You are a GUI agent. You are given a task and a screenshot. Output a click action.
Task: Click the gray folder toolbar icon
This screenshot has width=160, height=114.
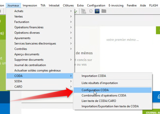(x=103, y=11)
